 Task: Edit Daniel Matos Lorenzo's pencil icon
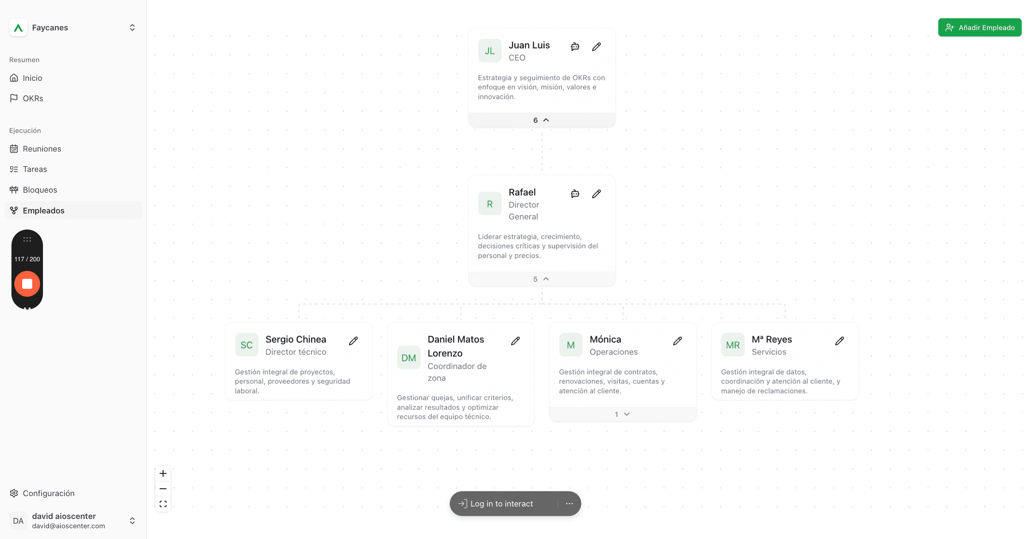515,341
